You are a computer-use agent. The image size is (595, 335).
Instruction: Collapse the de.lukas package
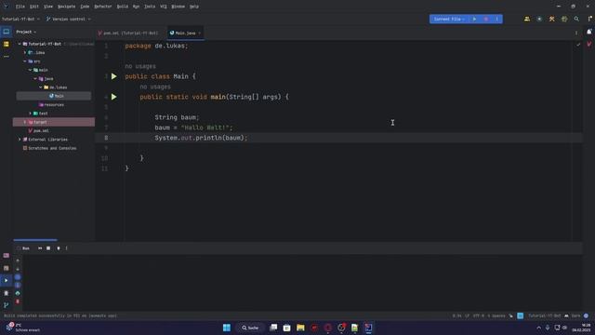[41, 87]
